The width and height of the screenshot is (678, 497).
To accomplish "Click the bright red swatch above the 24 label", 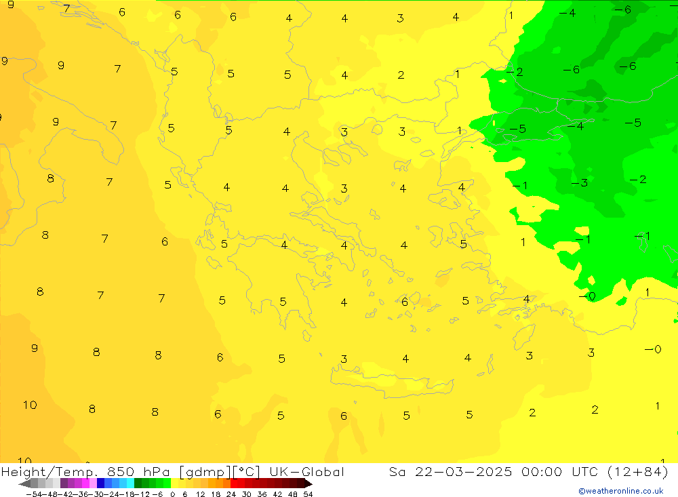I will coord(234,483).
